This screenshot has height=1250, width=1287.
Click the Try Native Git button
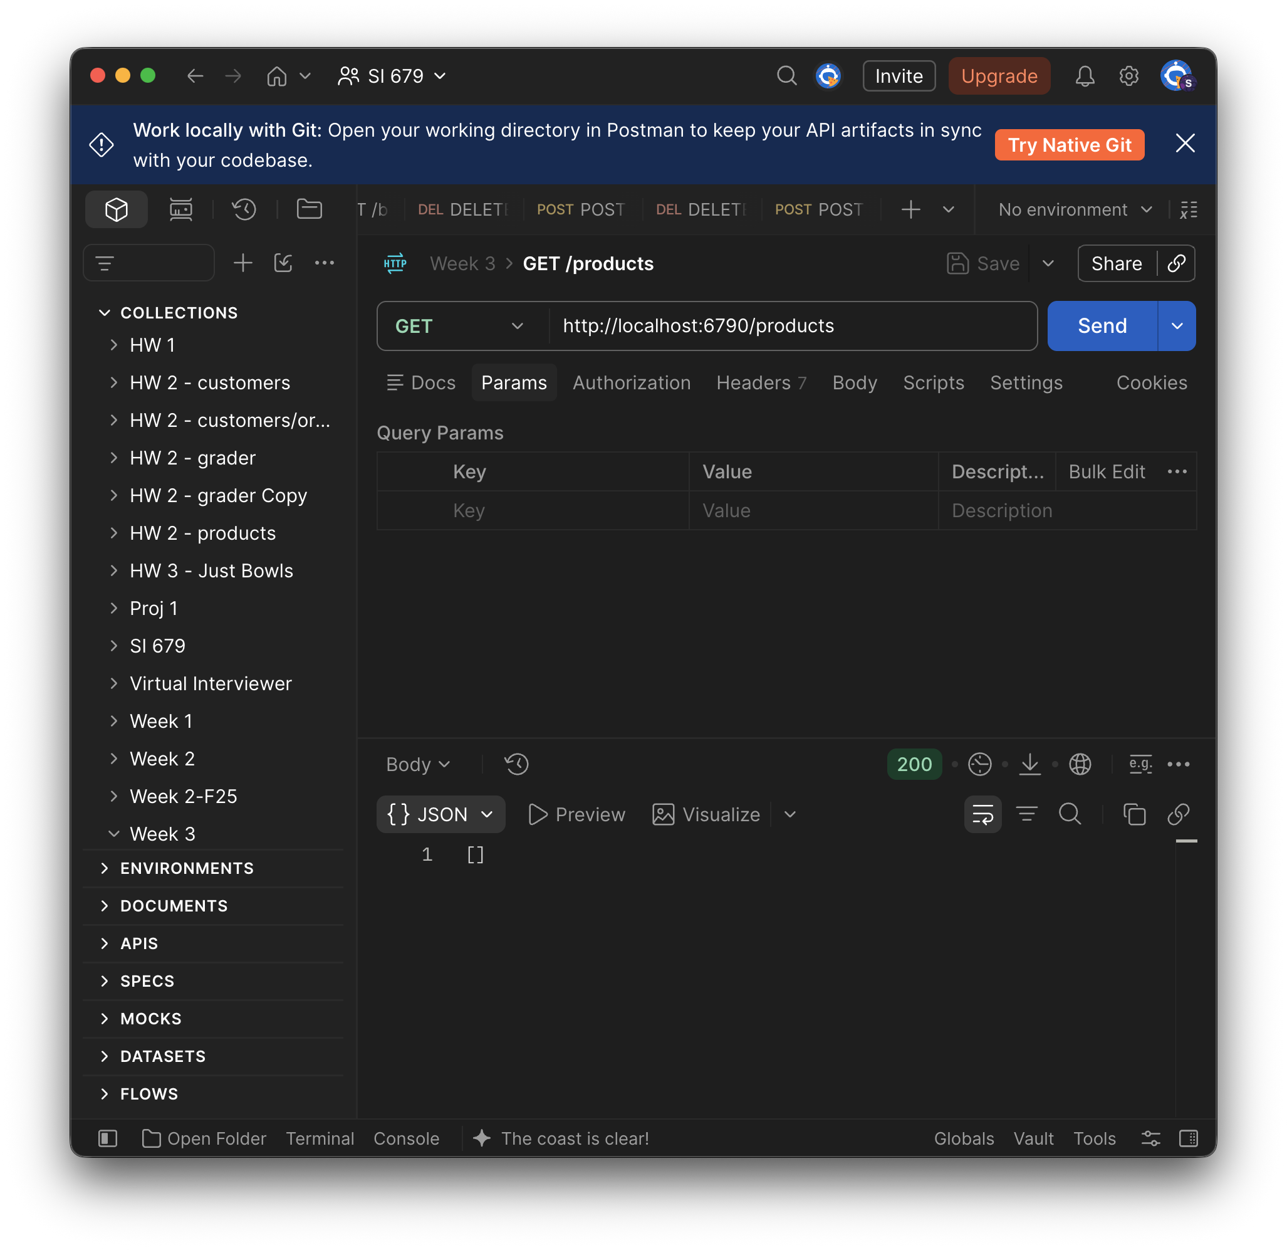point(1069,145)
